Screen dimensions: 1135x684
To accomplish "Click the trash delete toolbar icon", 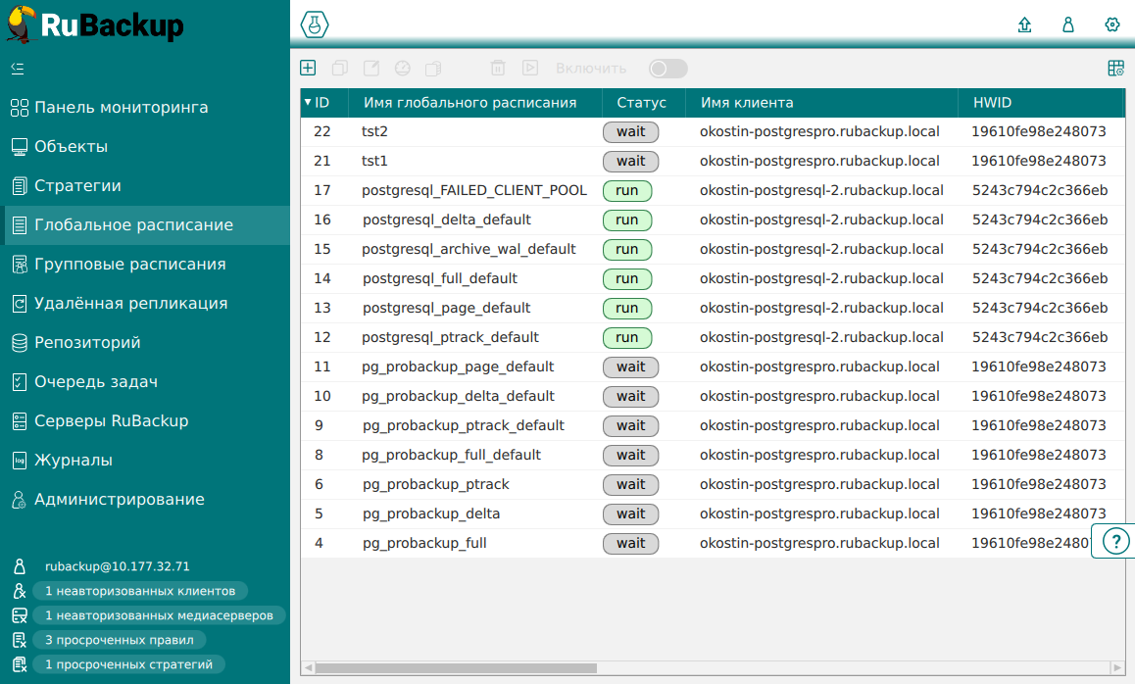I will 498,68.
